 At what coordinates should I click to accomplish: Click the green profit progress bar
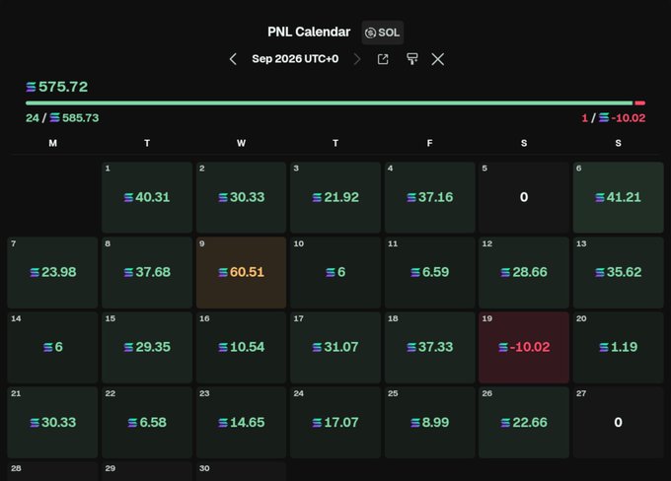point(329,103)
